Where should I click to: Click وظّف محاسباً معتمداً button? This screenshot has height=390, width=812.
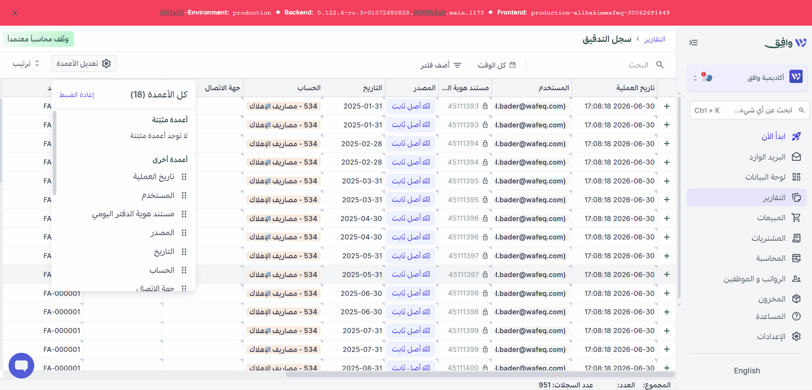38,39
